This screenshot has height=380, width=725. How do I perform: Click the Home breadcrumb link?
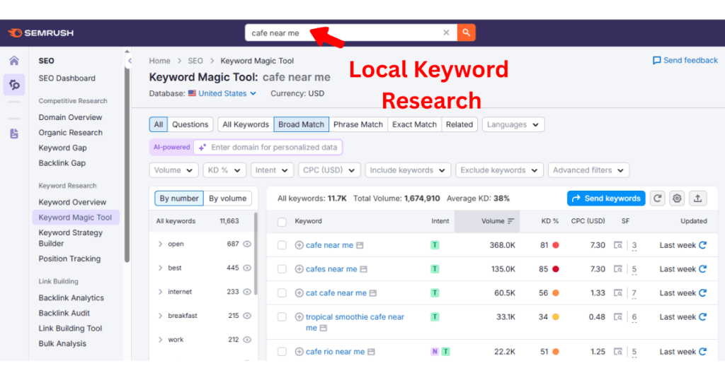coord(159,61)
